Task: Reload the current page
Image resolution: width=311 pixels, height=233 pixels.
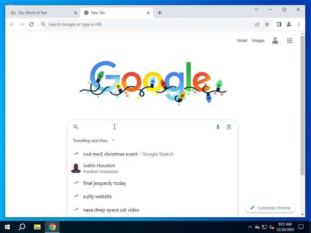Action: pyautogui.click(x=31, y=24)
